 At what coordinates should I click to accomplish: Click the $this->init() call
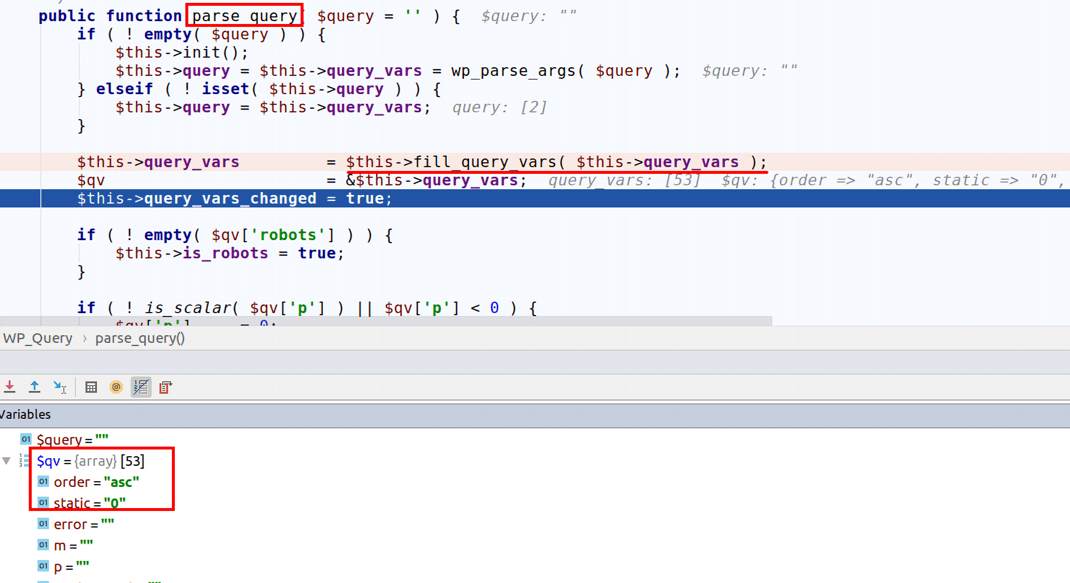182,52
